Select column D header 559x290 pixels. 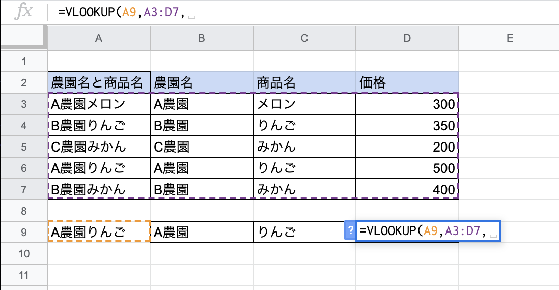[407, 38]
